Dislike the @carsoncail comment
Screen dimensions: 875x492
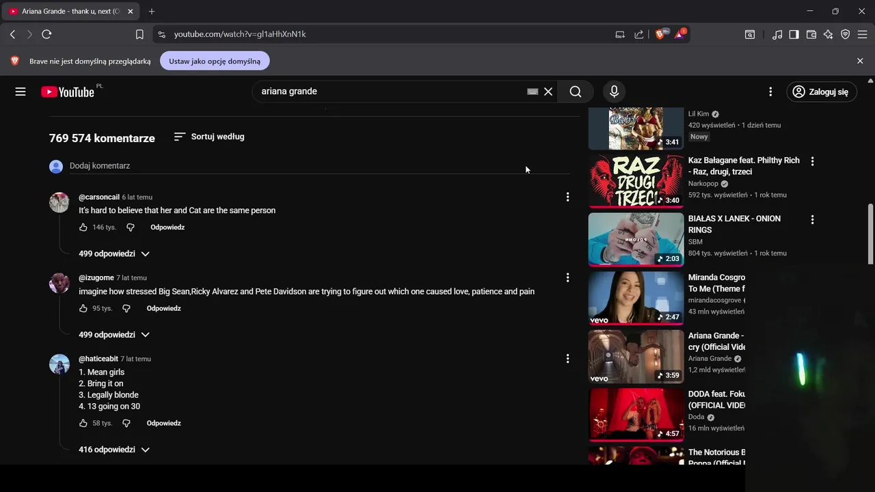click(x=131, y=227)
